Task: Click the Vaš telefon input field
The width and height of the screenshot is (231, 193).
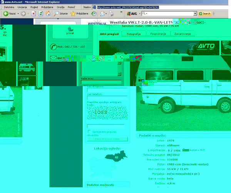Action: [x=107, y=98]
